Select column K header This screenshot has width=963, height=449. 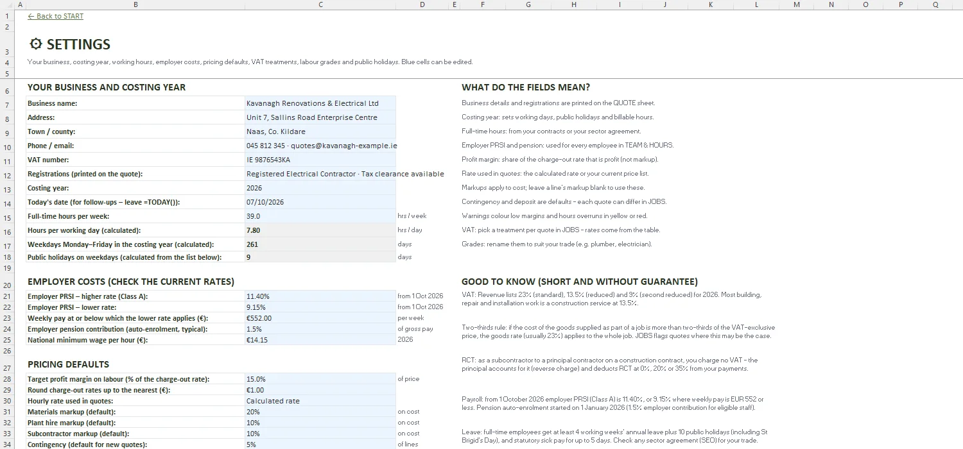(711, 4)
